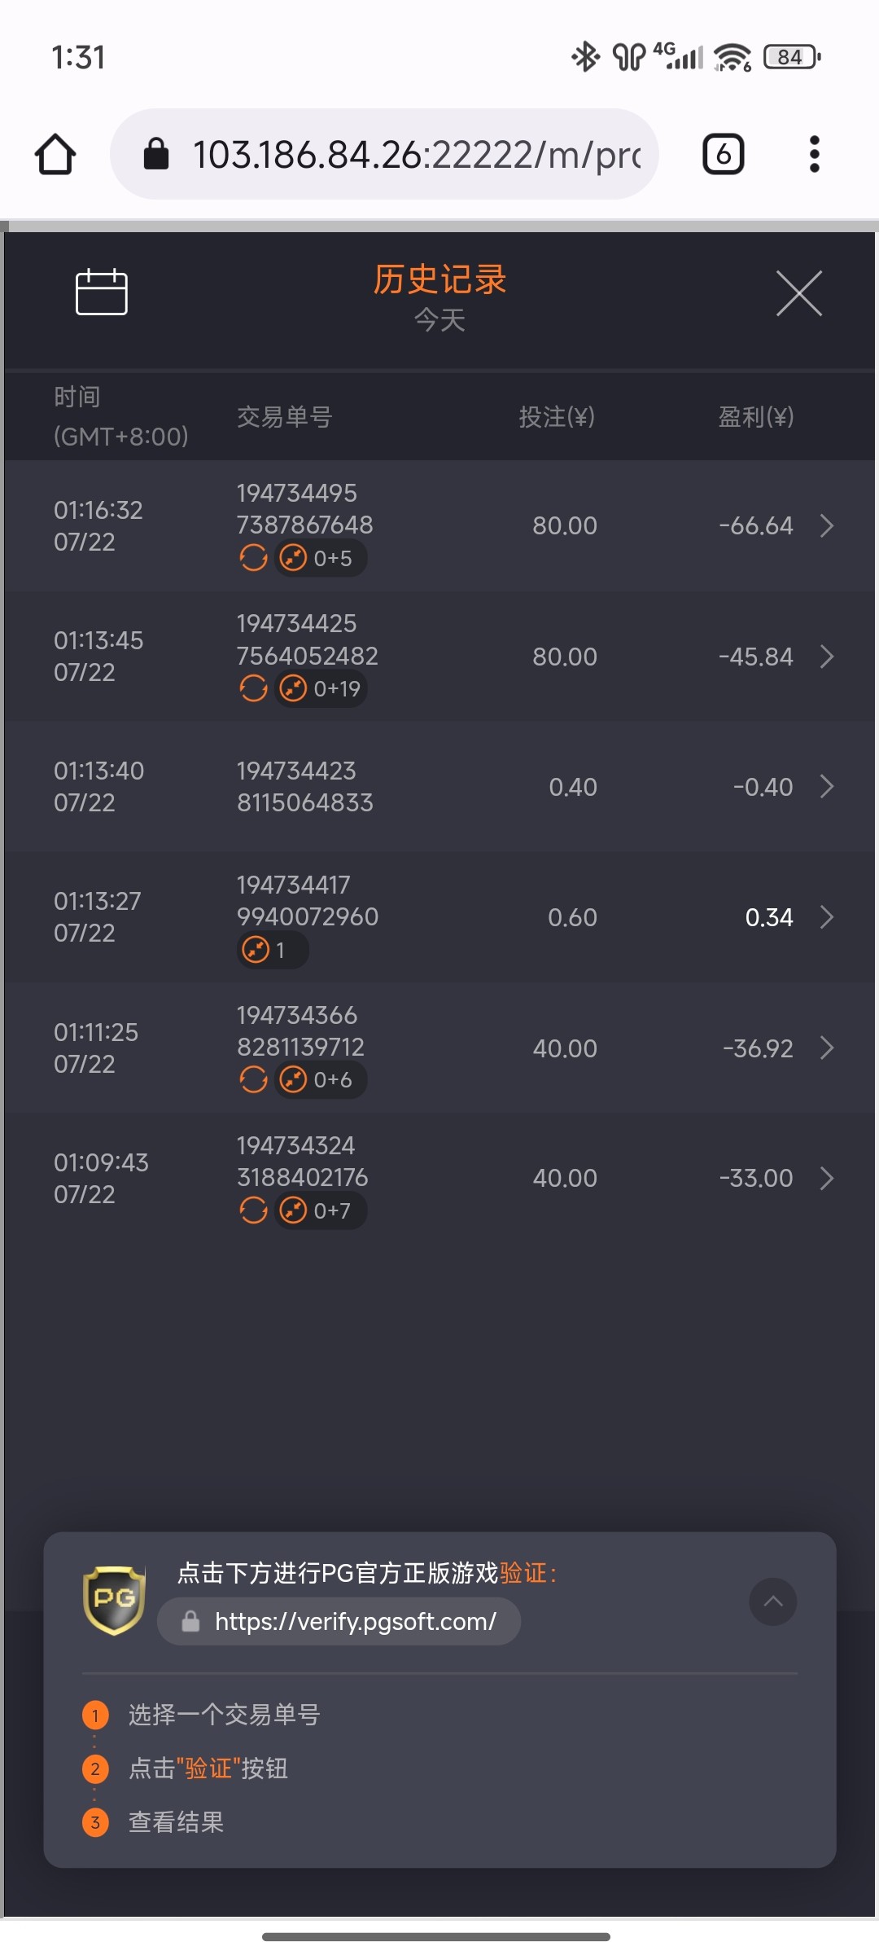The height and width of the screenshot is (1955, 879).
Task: Select the record at 01:13:45
Action: click(x=98, y=656)
